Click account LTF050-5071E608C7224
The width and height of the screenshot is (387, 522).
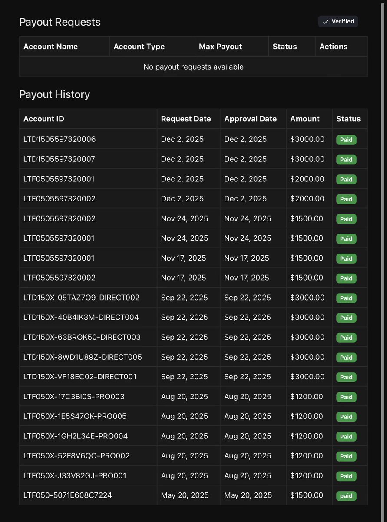68,495
